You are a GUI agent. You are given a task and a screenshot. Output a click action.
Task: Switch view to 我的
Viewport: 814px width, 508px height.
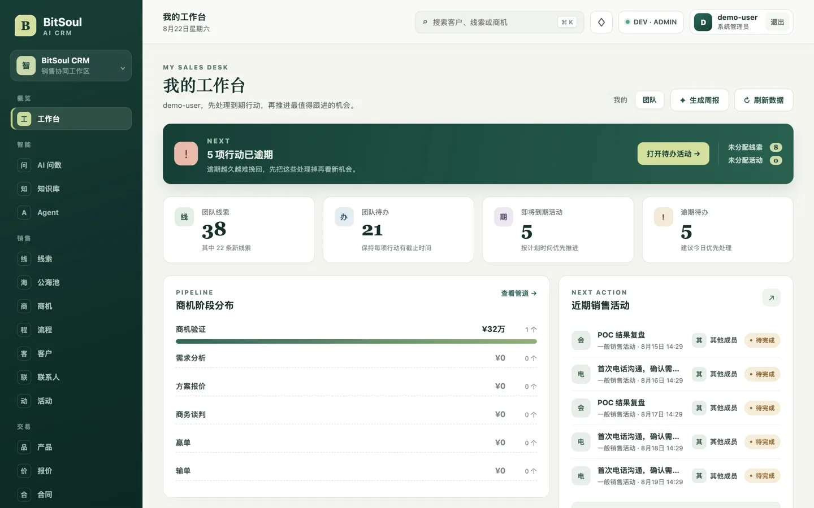click(x=620, y=100)
